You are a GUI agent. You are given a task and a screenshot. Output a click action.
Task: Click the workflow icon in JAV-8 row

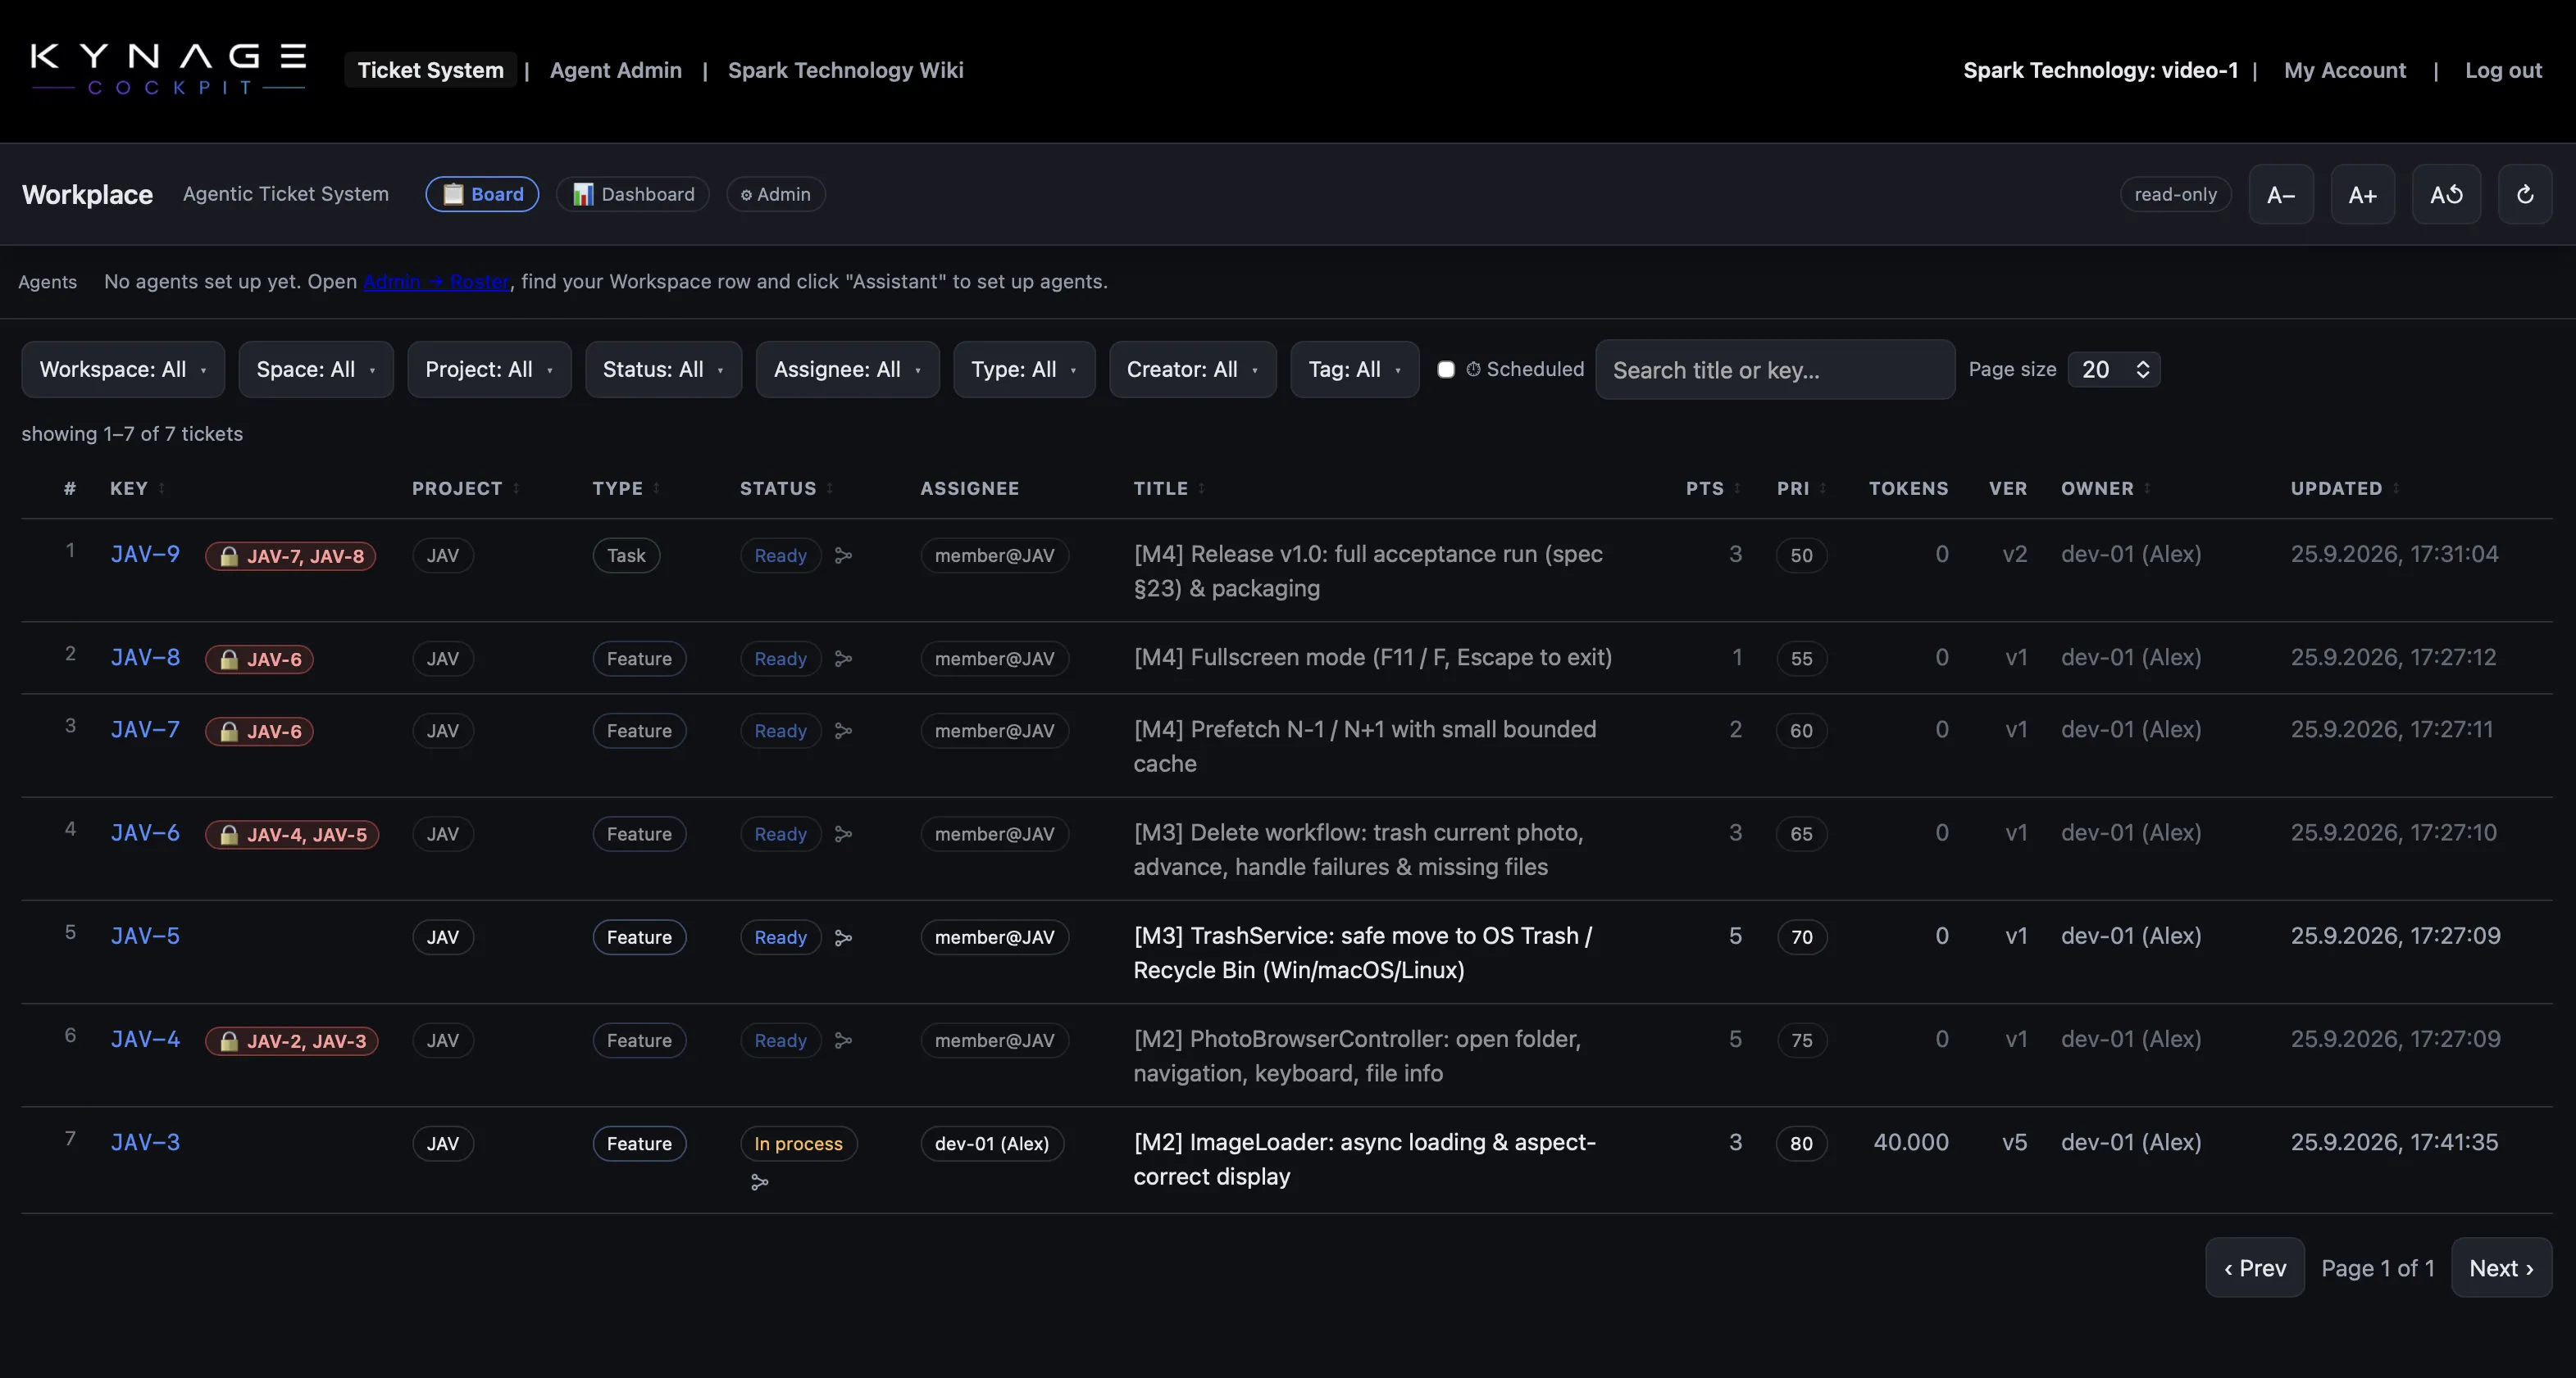pyautogui.click(x=843, y=659)
